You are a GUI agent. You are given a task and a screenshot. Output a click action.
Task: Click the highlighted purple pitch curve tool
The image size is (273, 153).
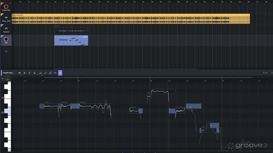click(60, 73)
